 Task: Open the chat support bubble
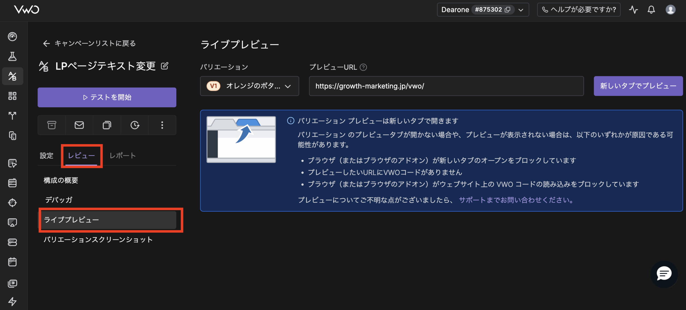click(x=664, y=274)
